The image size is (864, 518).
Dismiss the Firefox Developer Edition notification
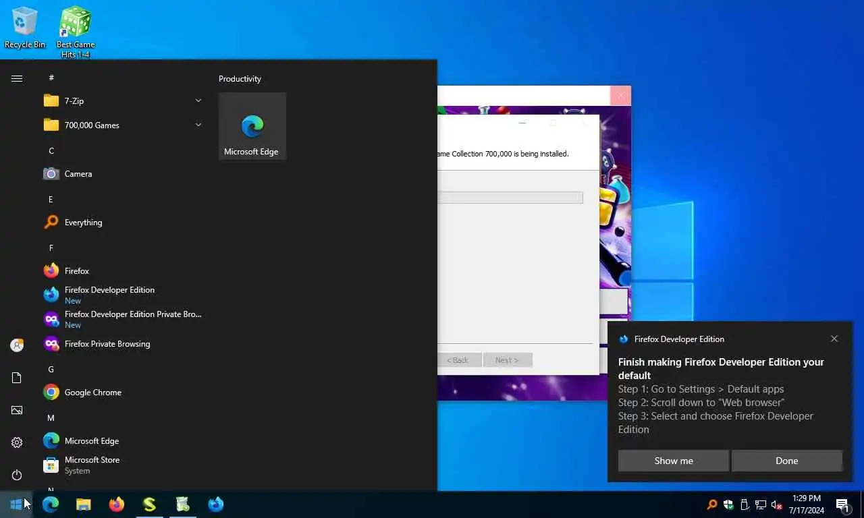[834, 339]
